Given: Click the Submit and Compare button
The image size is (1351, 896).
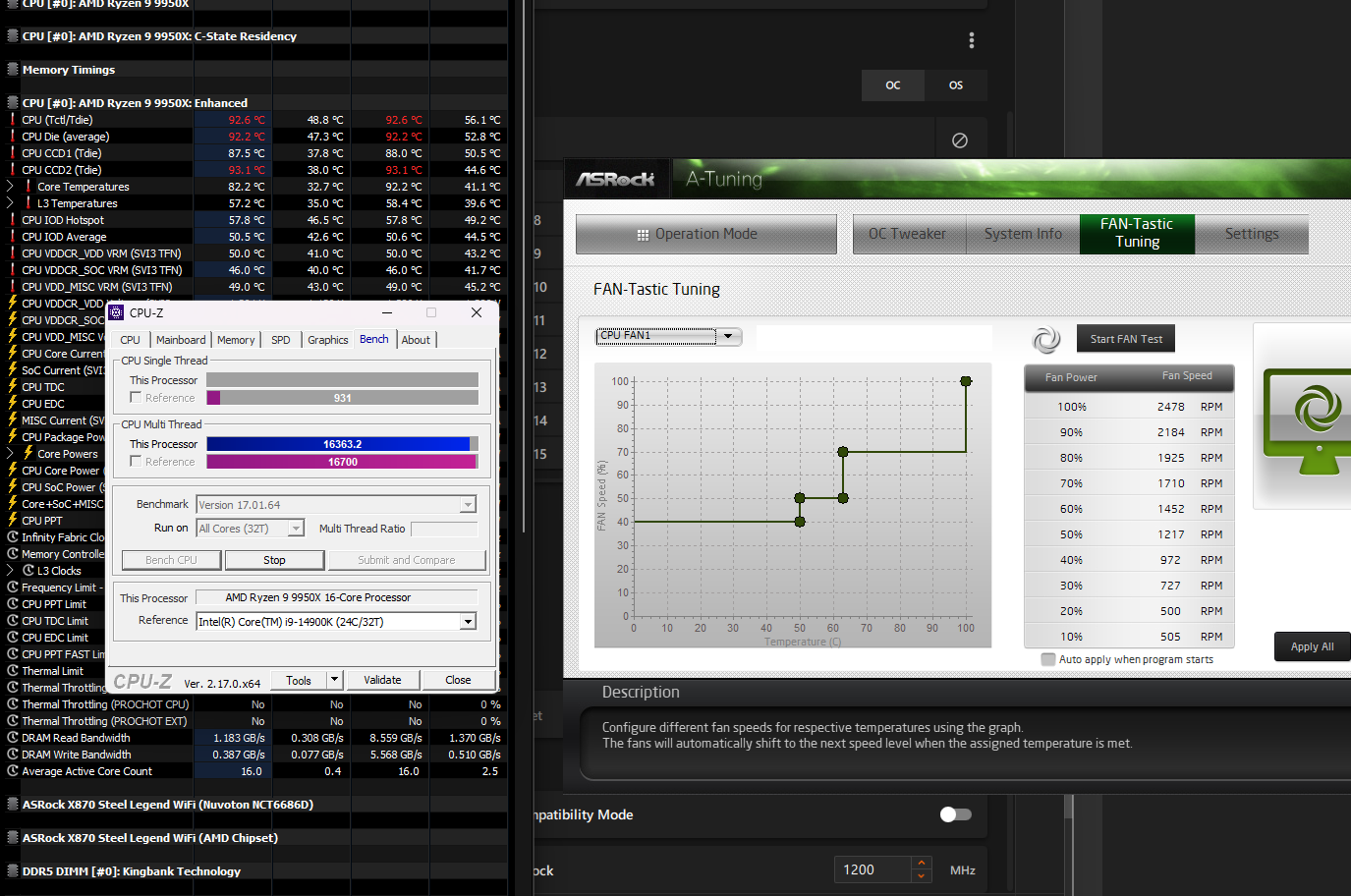Looking at the screenshot, I should 407,560.
